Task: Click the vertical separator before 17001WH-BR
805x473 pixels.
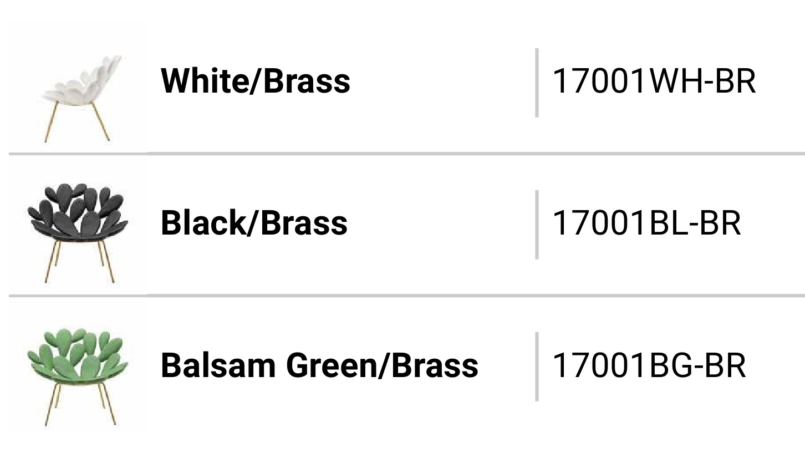Action: click(537, 83)
